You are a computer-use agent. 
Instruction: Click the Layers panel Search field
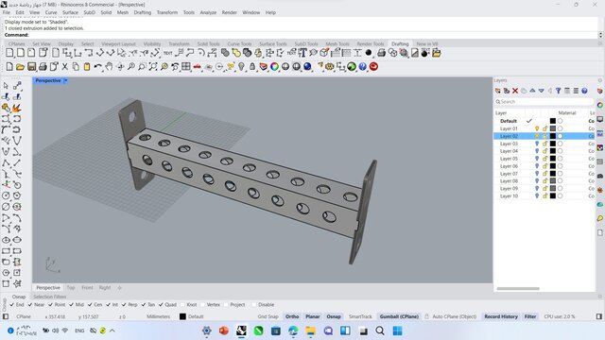coord(544,102)
